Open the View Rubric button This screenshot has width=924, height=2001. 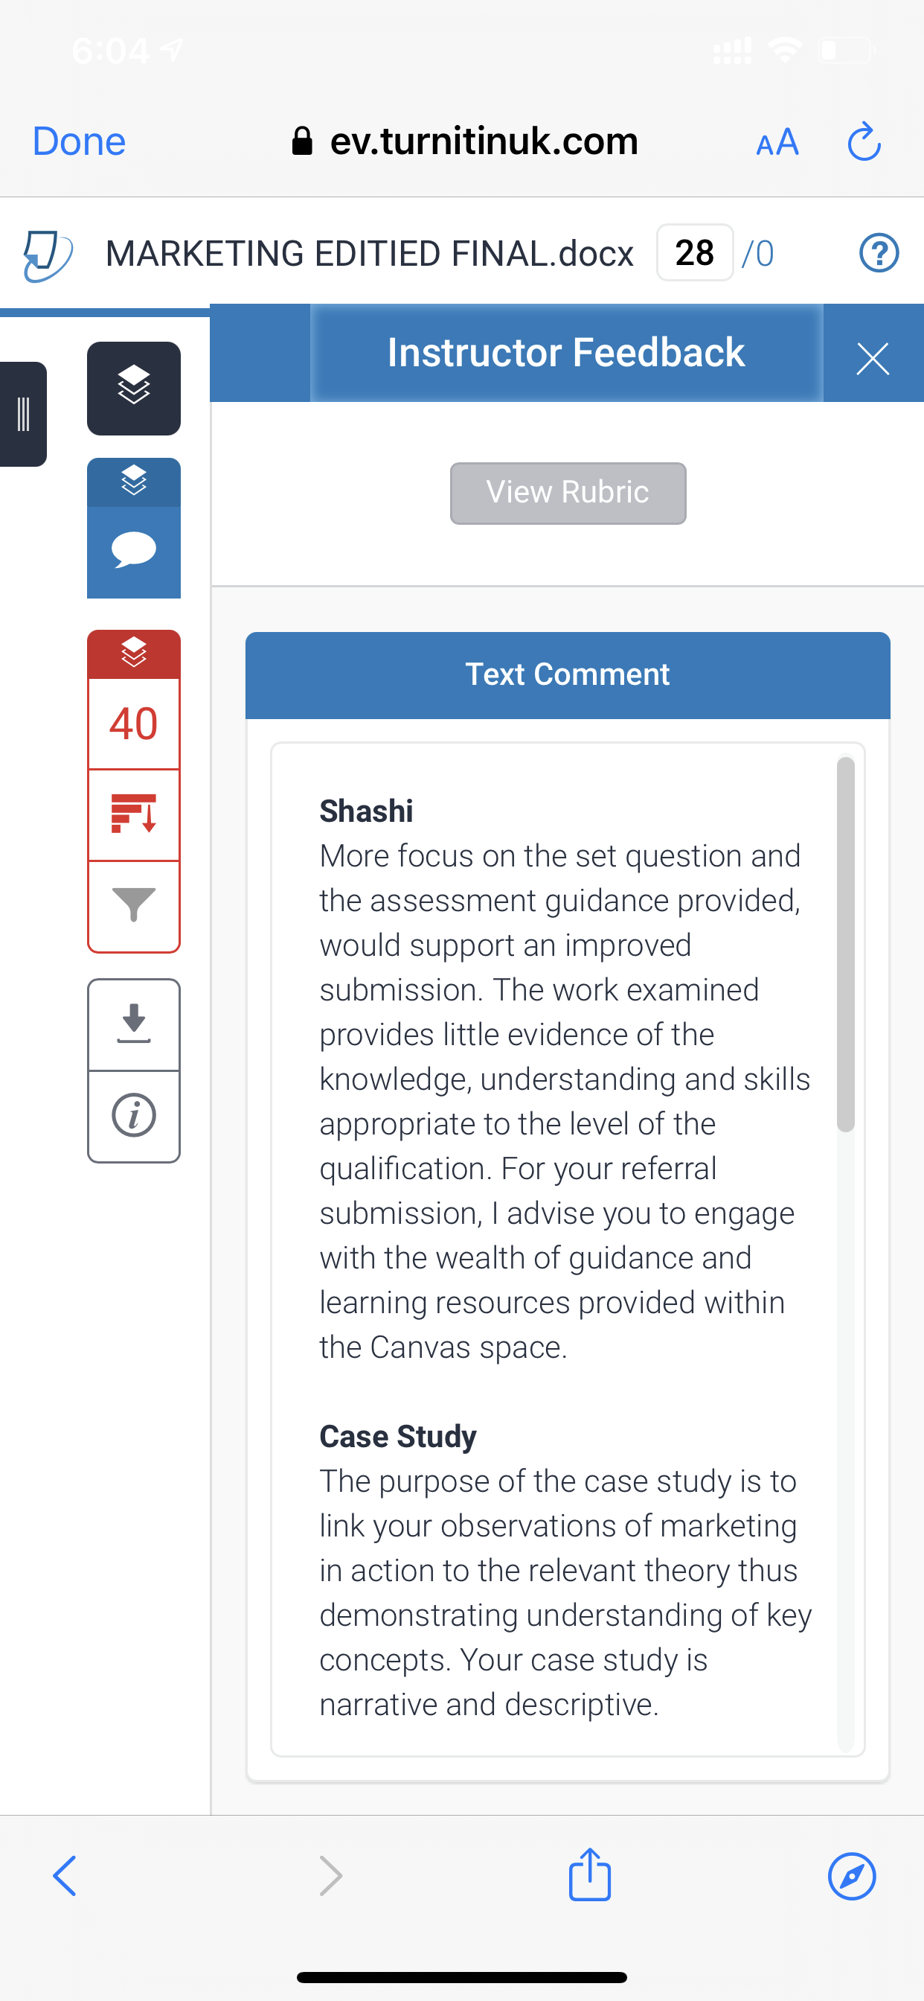[x=568, y=493]
